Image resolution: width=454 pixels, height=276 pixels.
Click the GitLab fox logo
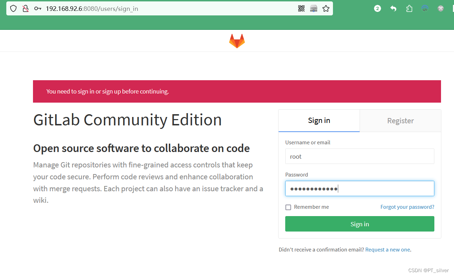click(237, 41)
